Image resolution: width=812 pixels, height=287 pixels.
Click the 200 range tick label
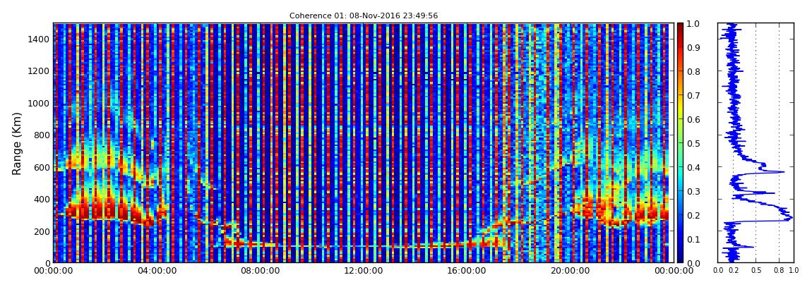42,232
